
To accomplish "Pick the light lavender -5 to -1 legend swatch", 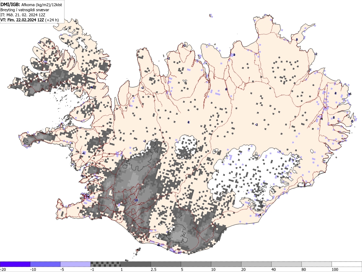I will (x=75, y=264).
